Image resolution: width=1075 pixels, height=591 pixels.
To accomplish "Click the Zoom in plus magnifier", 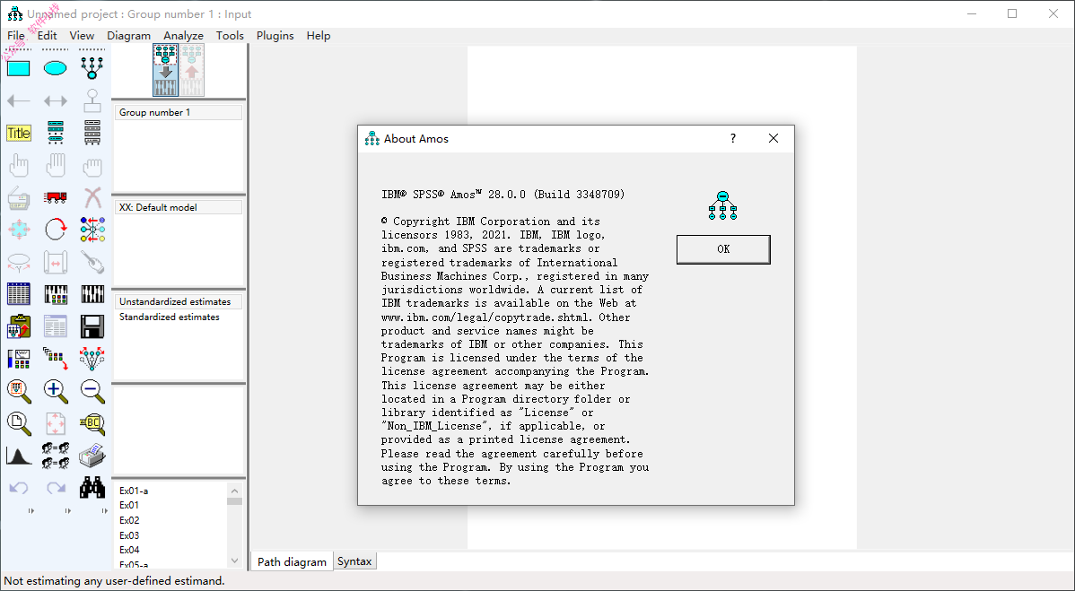I will pyautogui.click(x=56, y=391).
